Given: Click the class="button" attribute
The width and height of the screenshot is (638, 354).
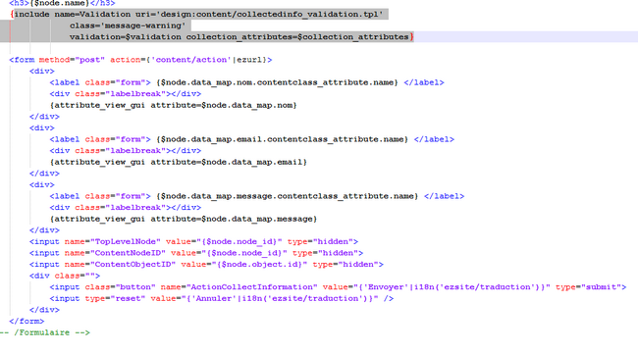Looking at the screenshot, I should (121, 287).
